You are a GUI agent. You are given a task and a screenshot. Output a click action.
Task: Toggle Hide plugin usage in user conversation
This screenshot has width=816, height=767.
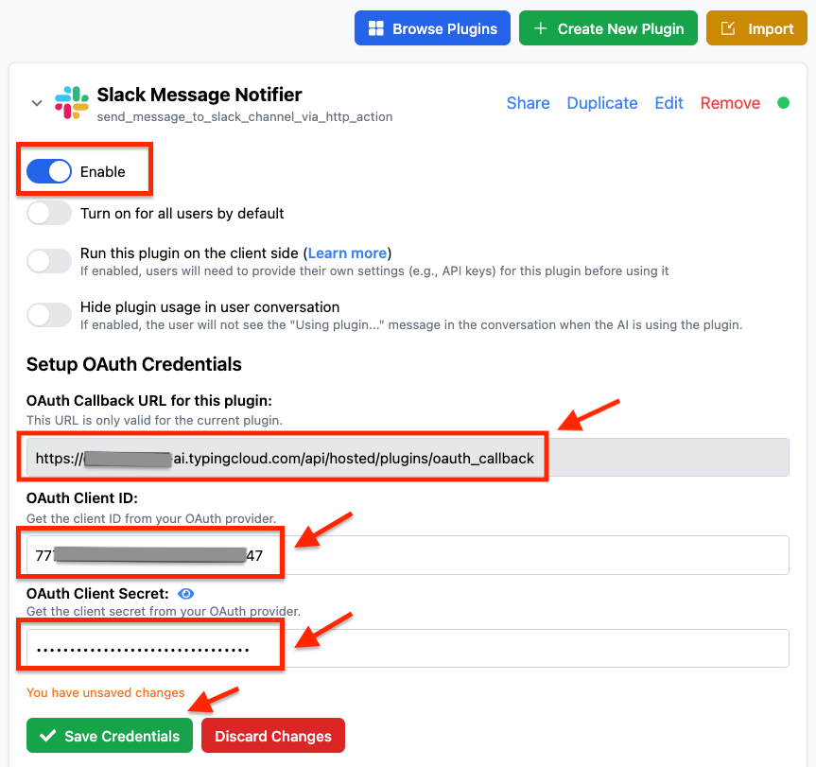(49, 315)
